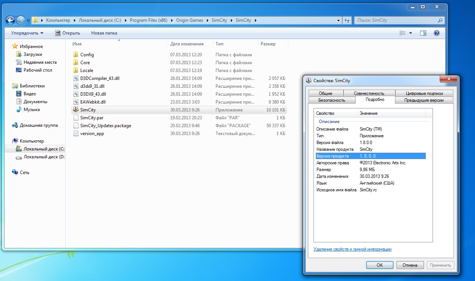475x281 pixels.
Task: Click the Locale folder icon
Action: point(75,70)
